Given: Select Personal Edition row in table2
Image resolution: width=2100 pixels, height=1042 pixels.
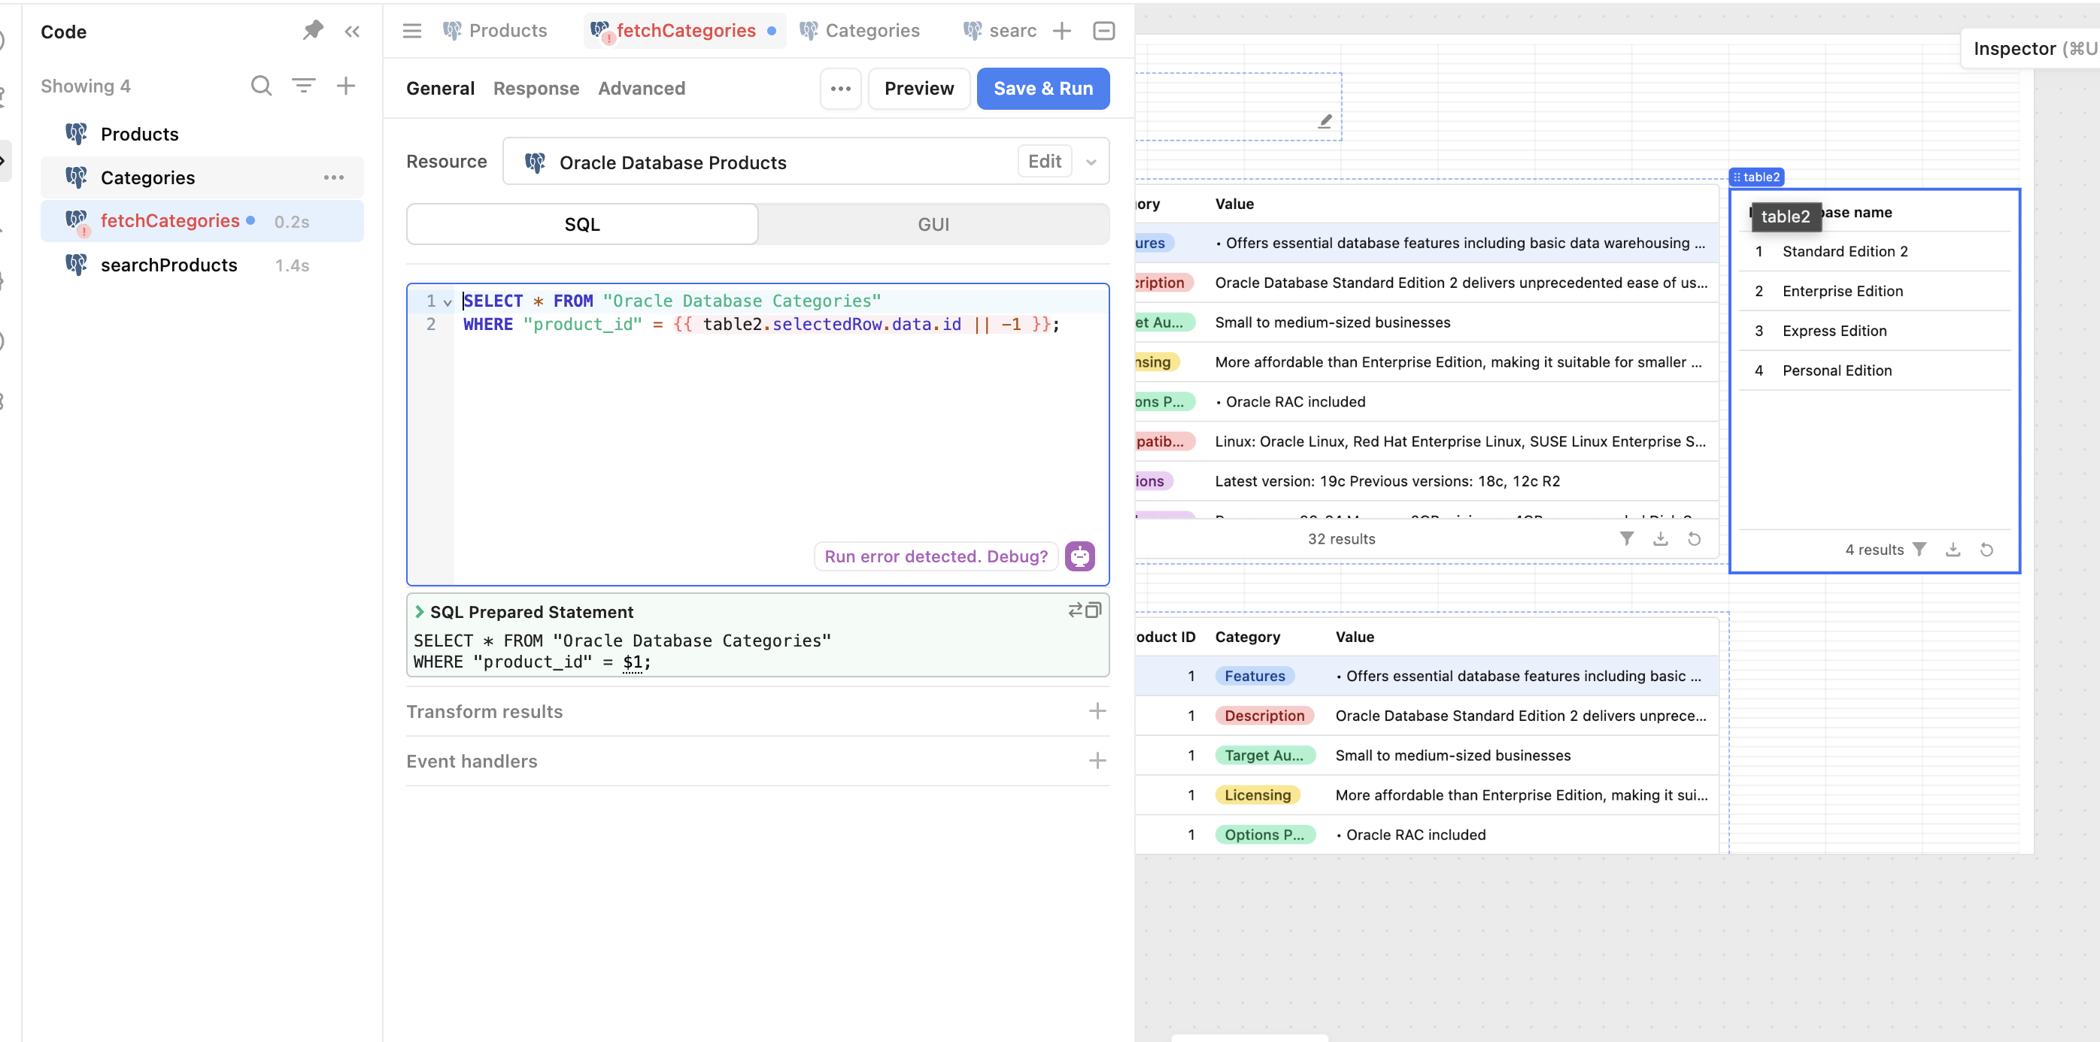Looking at the screenshot, I should click(1874, 371).
